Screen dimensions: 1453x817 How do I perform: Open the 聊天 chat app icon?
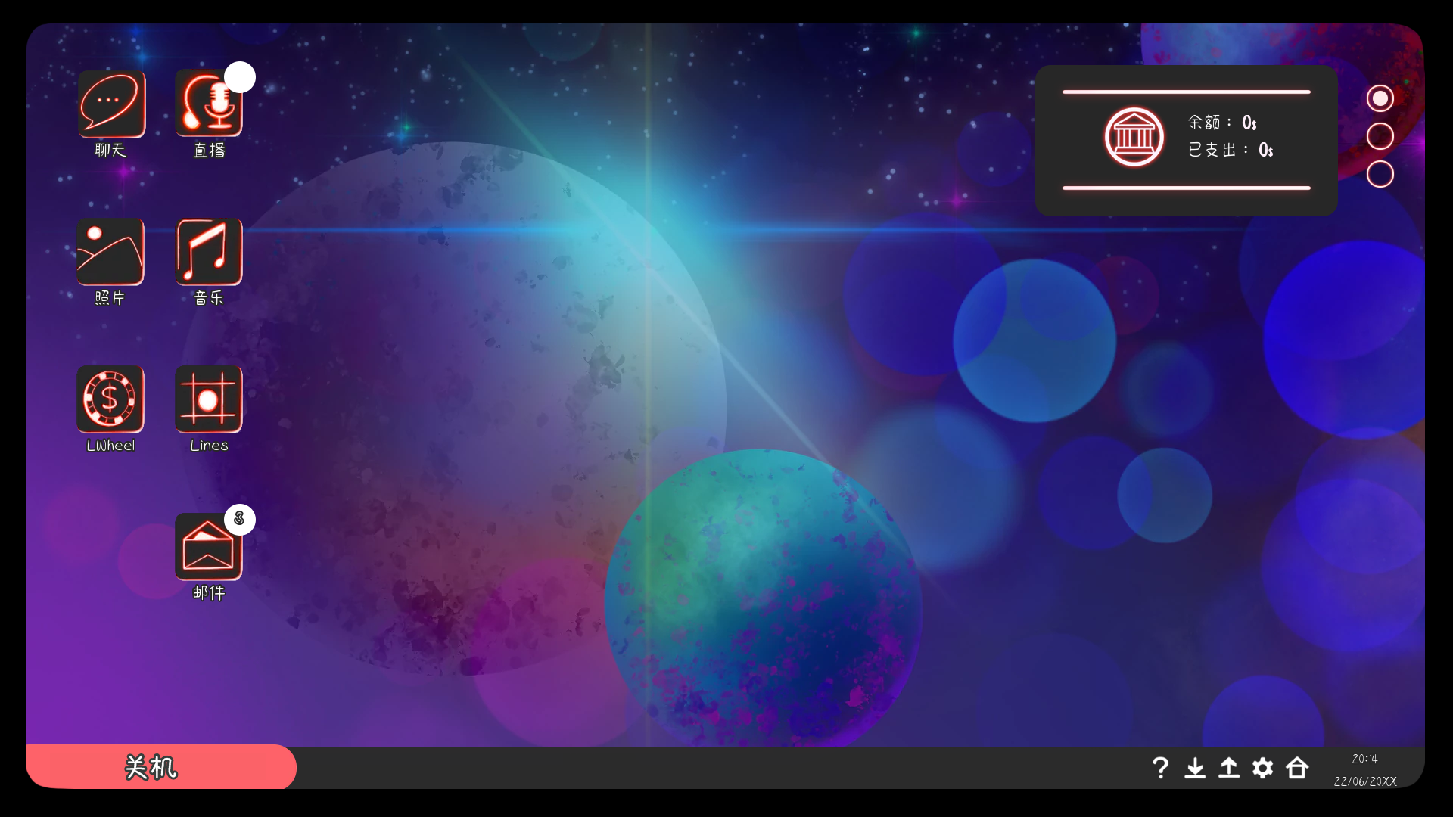pos(111,104)
